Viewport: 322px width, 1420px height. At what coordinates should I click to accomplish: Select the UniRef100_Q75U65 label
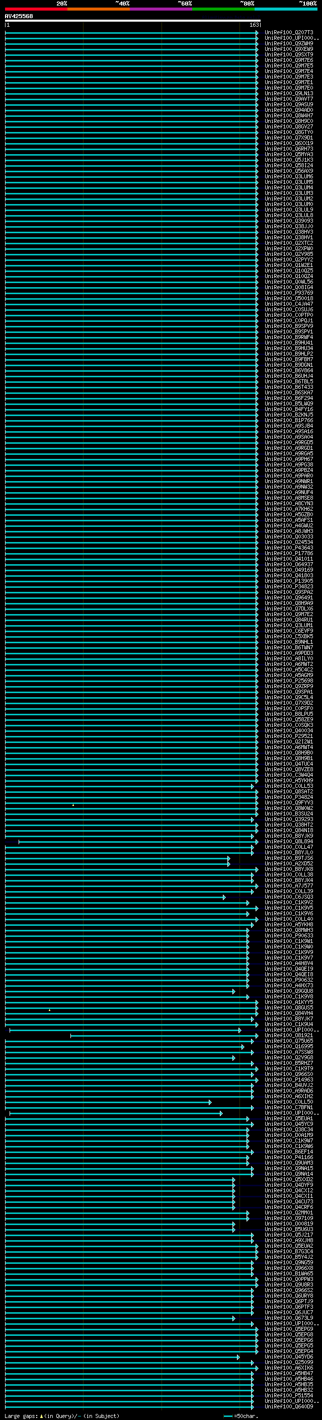pyautogui.click(x=289, y=1041)
